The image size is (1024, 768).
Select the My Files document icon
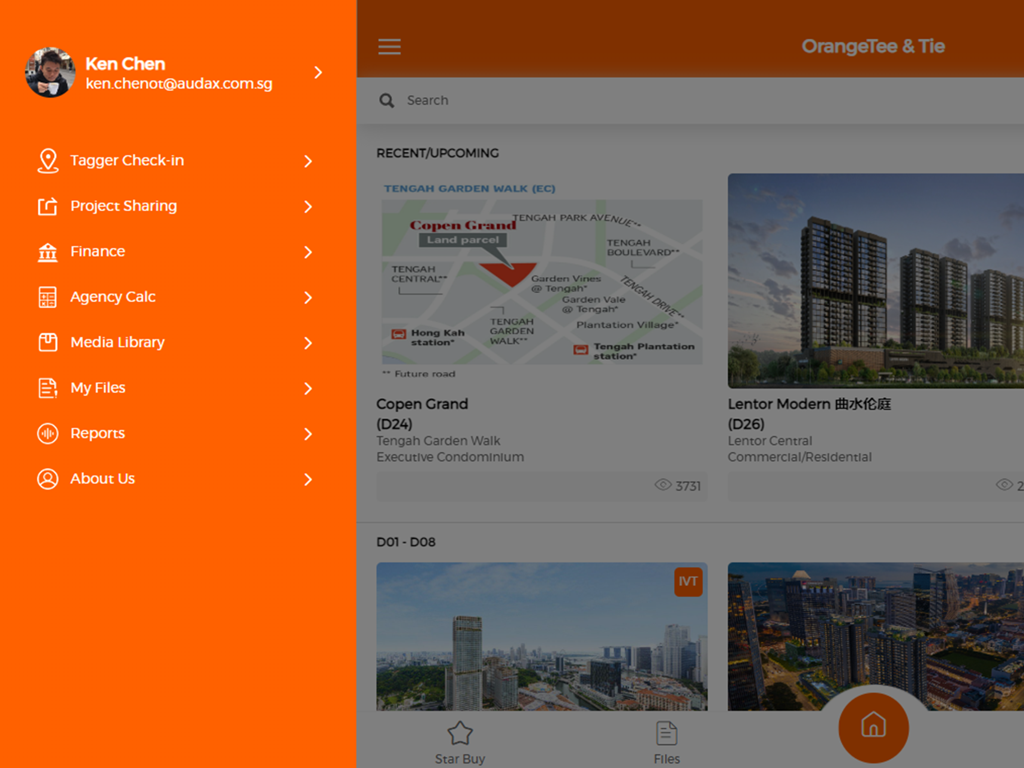pyautogui.click(x=48, y=388)
